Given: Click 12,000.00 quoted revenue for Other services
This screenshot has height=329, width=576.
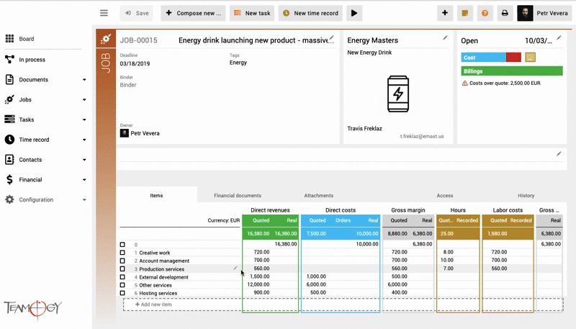Looking at the screenshot, I should [x=258, y=284].
